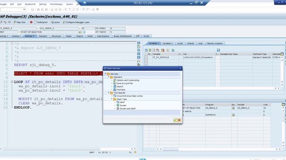Create a Watchpoint
The width and height of the screenshot is (286, 160).
click(41, 22)
